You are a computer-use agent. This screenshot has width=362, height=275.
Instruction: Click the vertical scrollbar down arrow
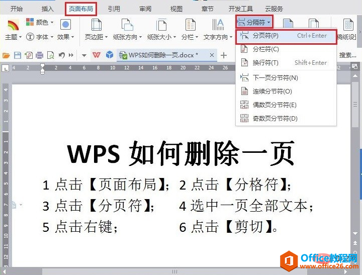pos(355,233)
